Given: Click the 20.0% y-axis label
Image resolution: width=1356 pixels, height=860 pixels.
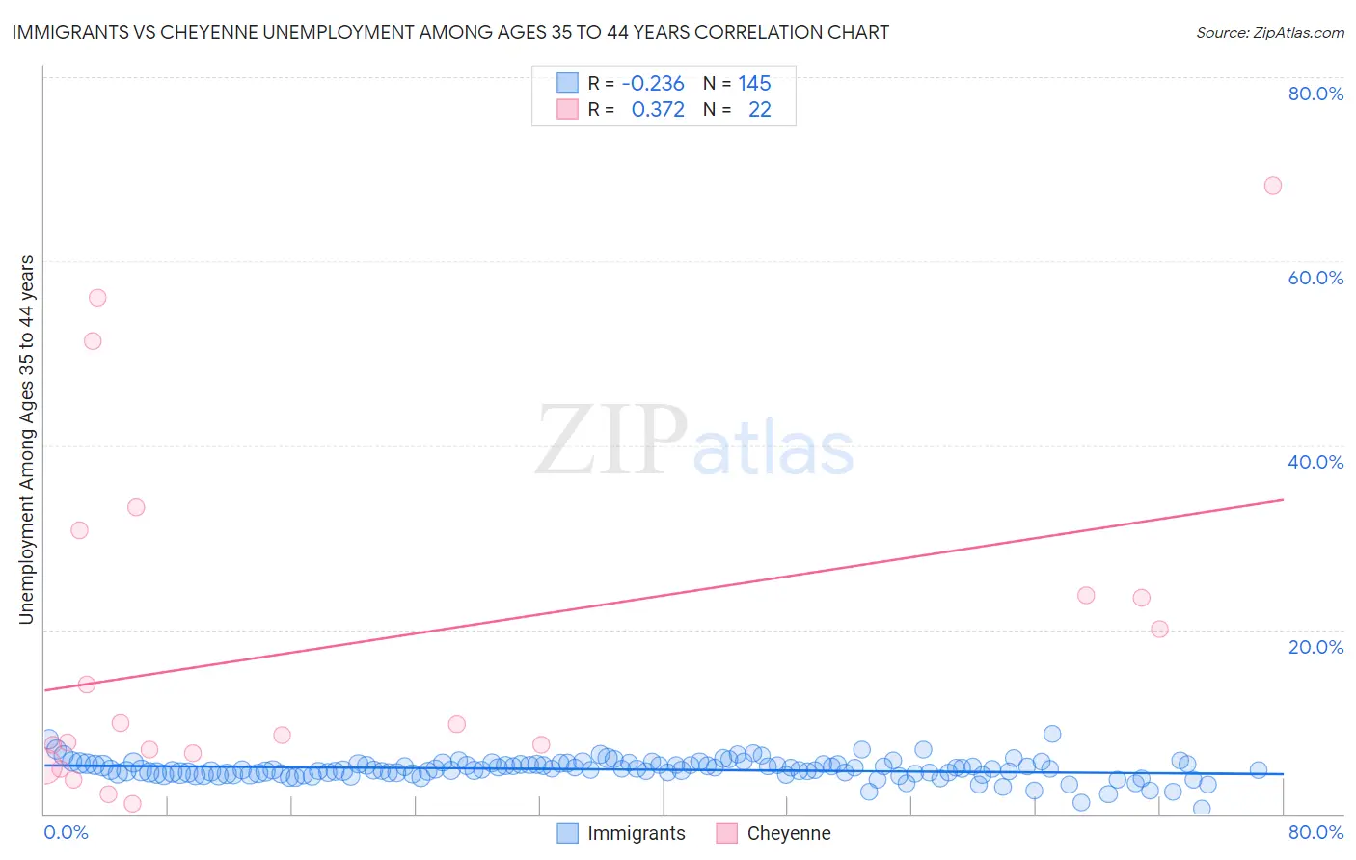Looking at the screenshot, I should [x=1315, y=647].
